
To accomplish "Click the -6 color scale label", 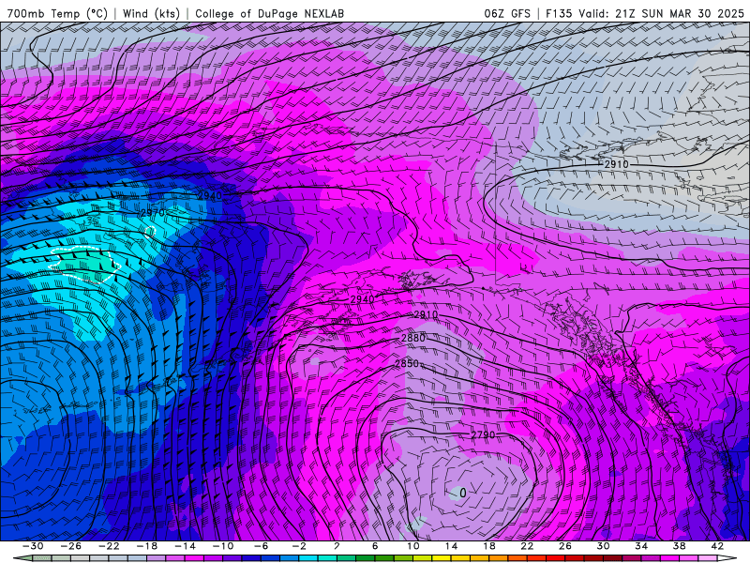I will (x=262, y=546).
